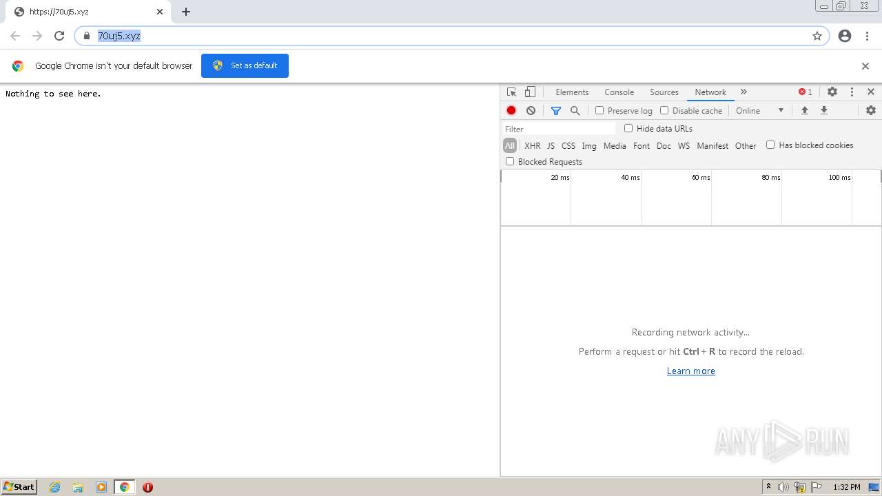Filter requests by WS
Screen dimensions: 882x496
pyautogui.click(x=684, y=145)
